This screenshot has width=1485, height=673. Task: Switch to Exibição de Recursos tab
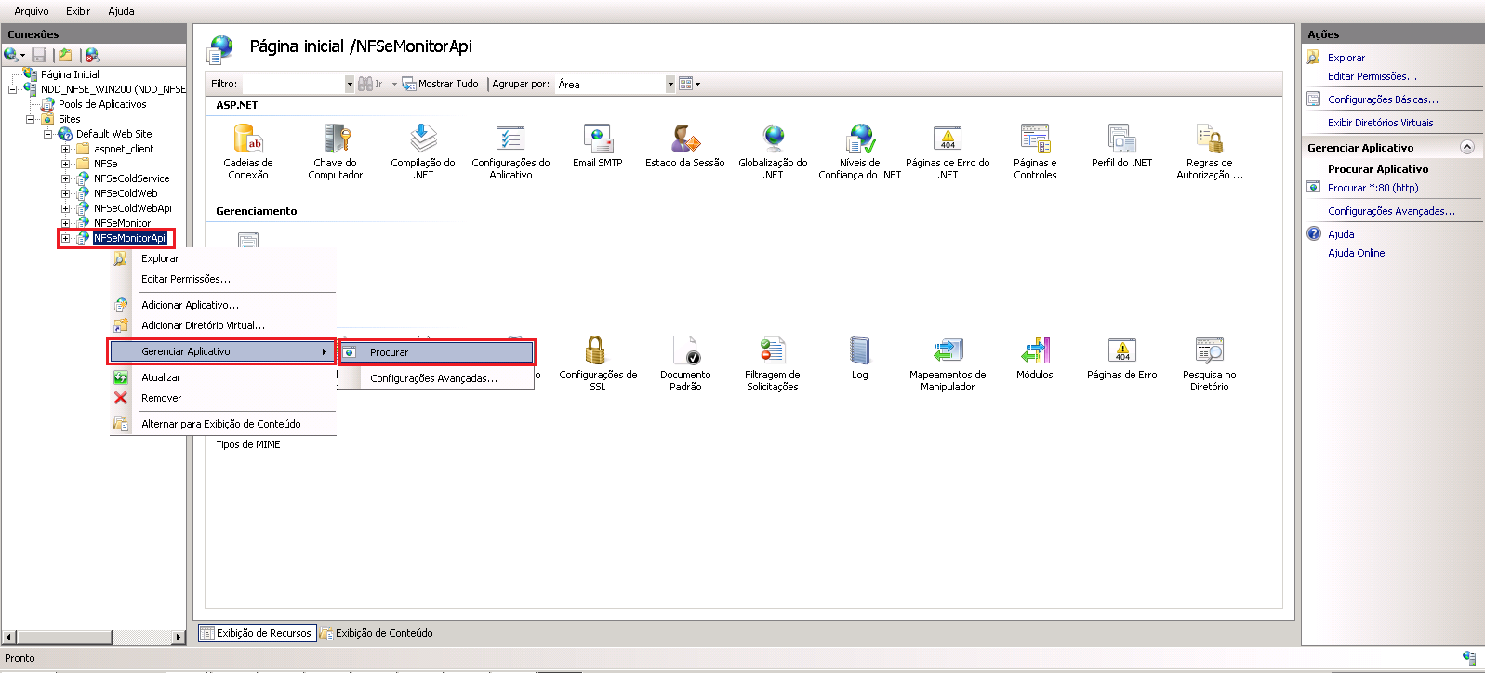click(258, 633)
